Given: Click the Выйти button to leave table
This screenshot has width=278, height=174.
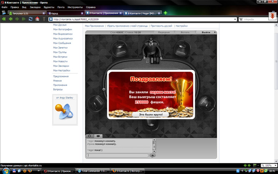Looking at the screenshot, I should click(206, 32).
